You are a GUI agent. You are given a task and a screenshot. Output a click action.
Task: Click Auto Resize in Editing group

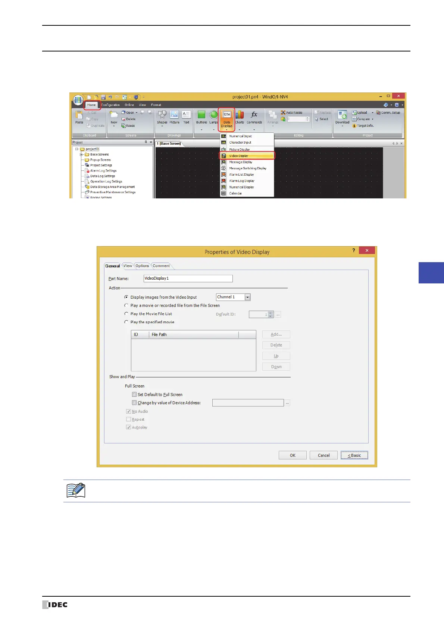click(x=291, y=113)
